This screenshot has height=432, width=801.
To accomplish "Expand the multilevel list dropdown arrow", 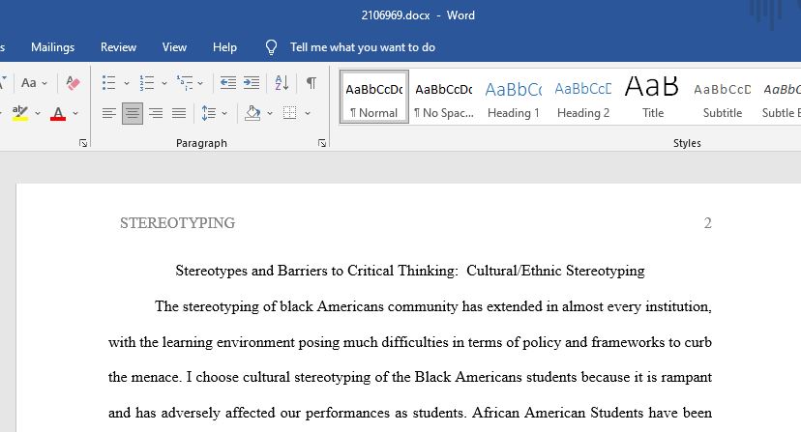I will (x=200, y=83).
